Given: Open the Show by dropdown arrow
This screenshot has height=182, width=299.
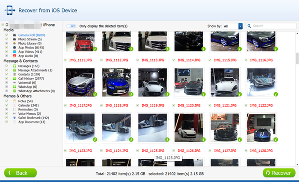Looking at the screenshot, I should (241, 26).
